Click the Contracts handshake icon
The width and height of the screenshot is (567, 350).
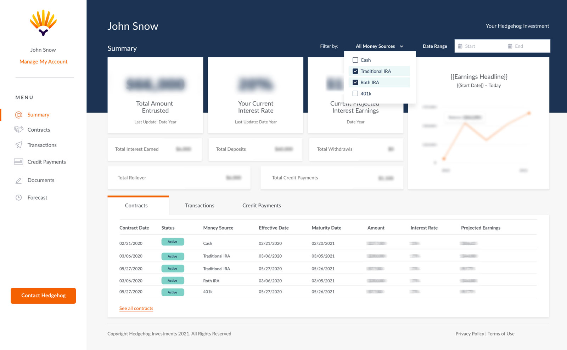18,130
